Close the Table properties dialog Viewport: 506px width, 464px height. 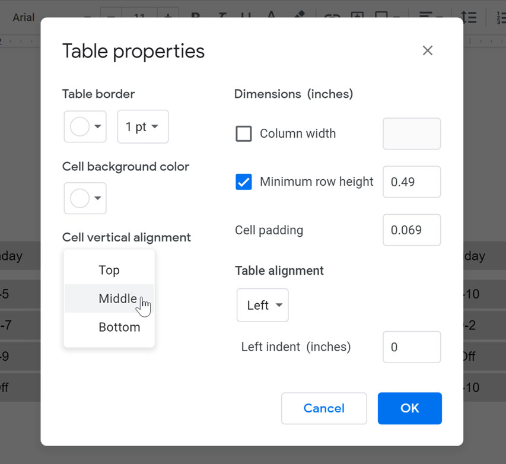(427, 51)
